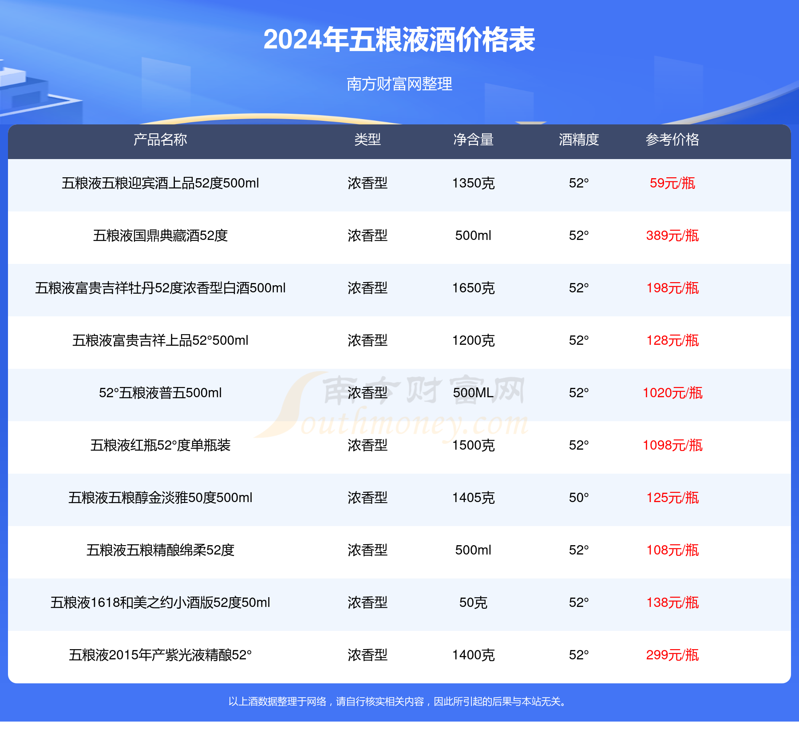The width and height of the screenshot is (799, 742).
Task: Select product 五粮液五粮精酿绵柔52度
Action: pyautogui.click(x=160, y=550)
